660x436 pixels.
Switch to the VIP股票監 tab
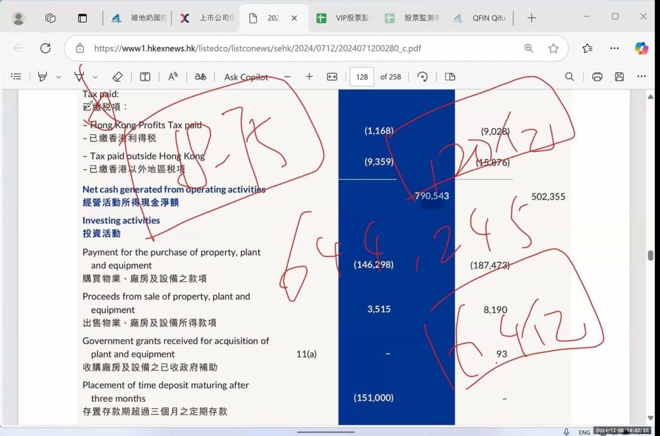click(345, 18)
